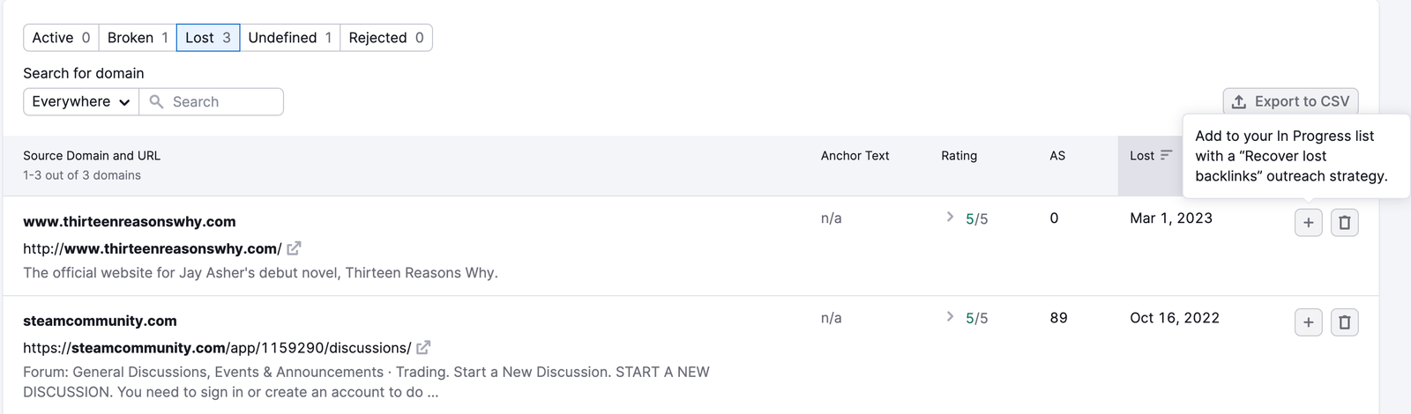This screenshot has width=1411, height=414.
Task: Delete the steamcommunity.com backlink row
Action: (x=1344, y=322)
